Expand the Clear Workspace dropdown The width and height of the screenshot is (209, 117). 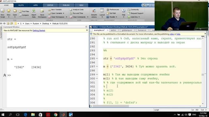[66, 17]
